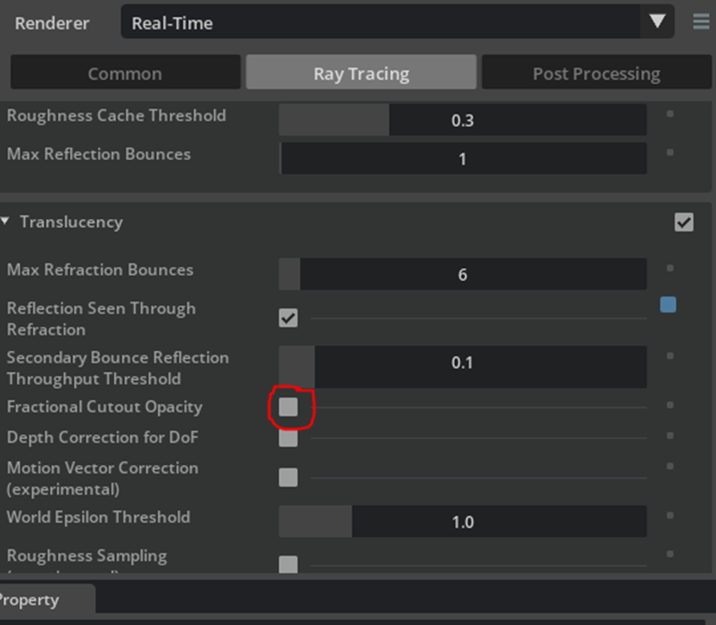
Task: Enable Fractional Cutout Opacity checkbox
Action: [289, 407]
